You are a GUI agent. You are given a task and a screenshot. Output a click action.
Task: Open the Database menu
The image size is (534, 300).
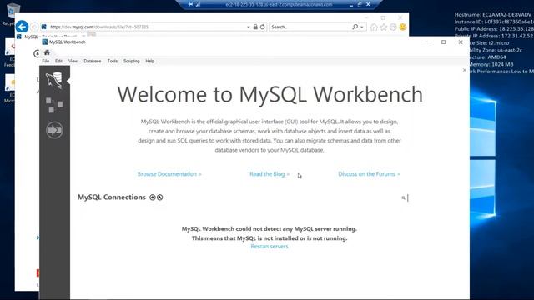(93, 61)
